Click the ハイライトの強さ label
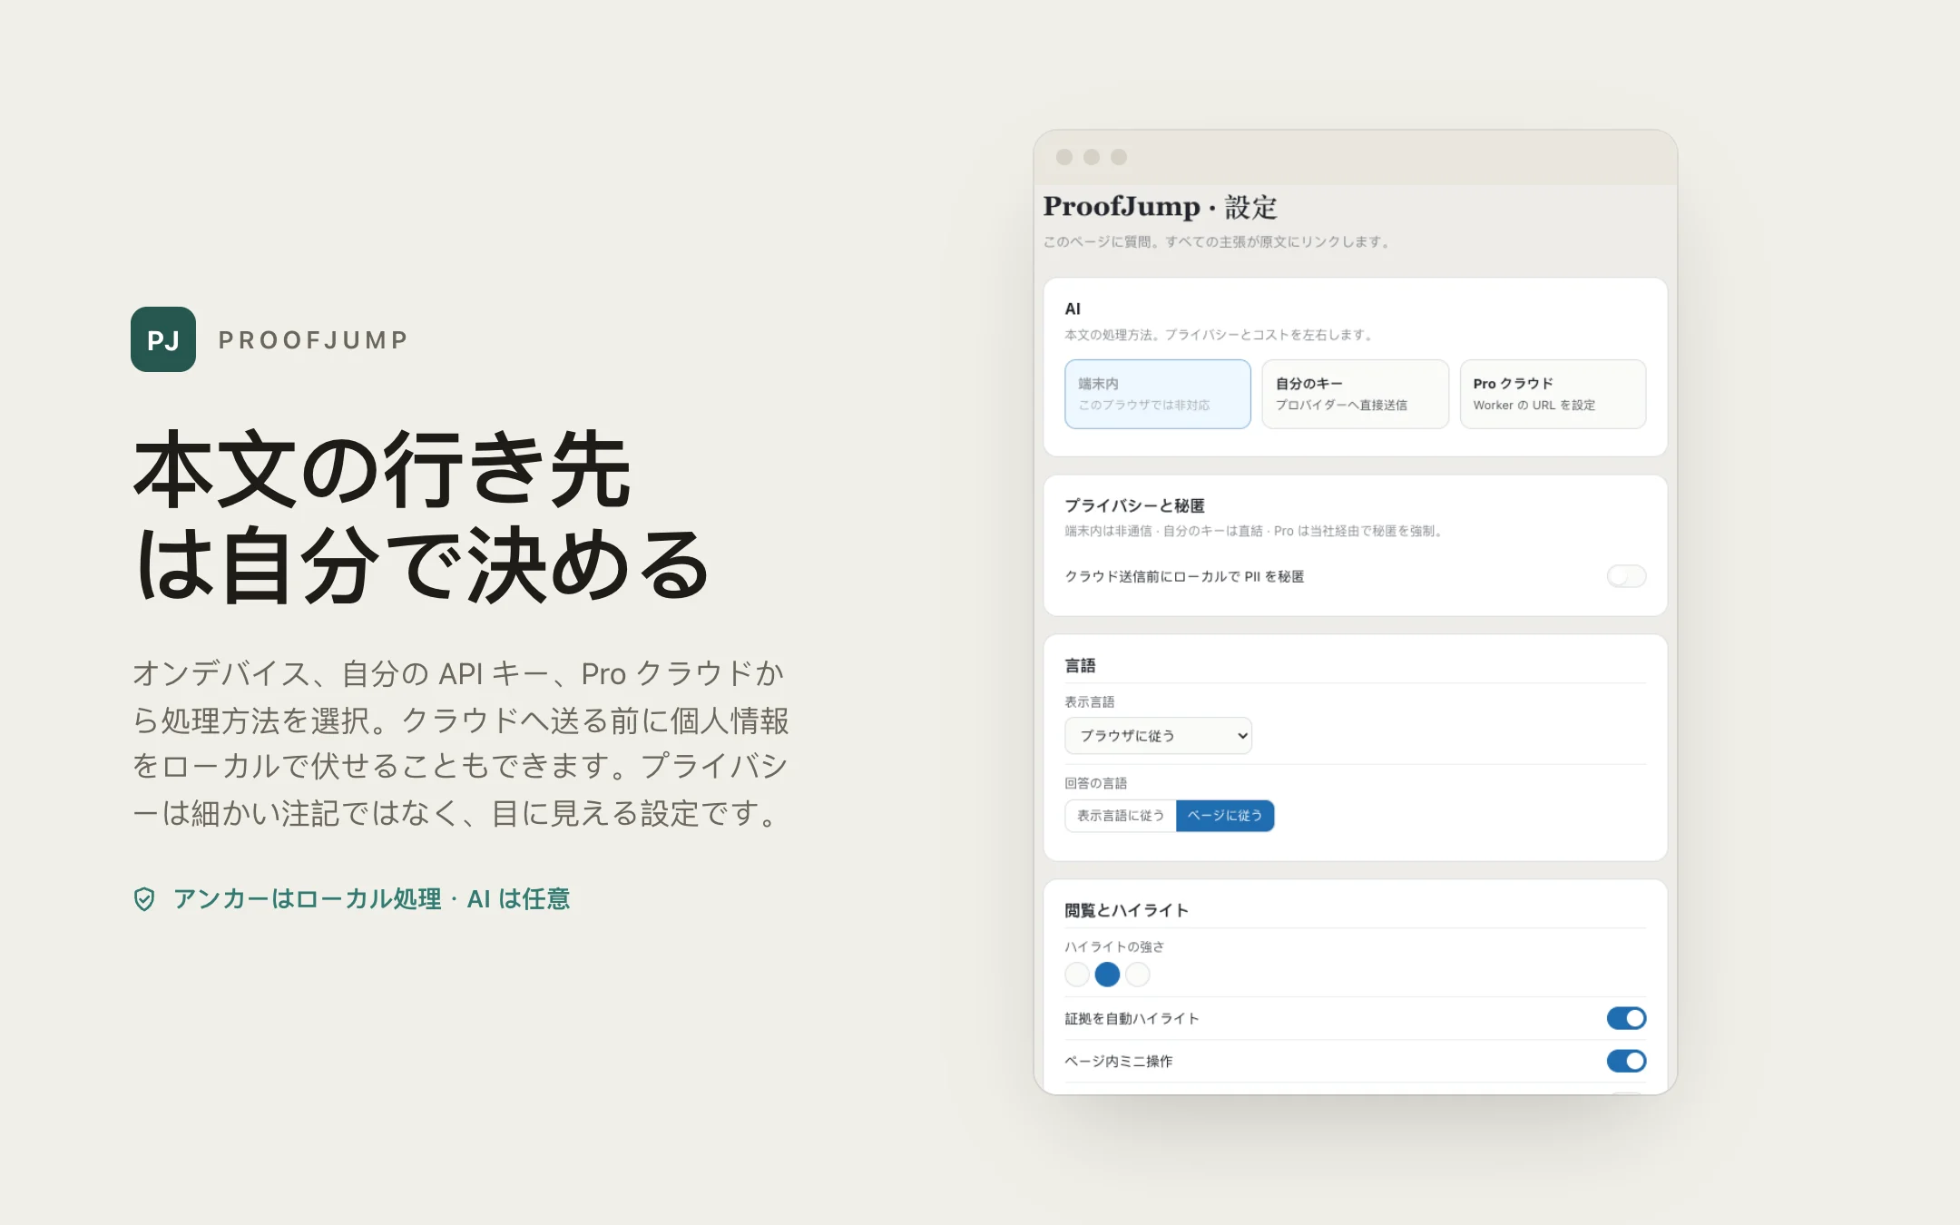Viewport: 1960px width, 1225px height. tap(1114, 946)
